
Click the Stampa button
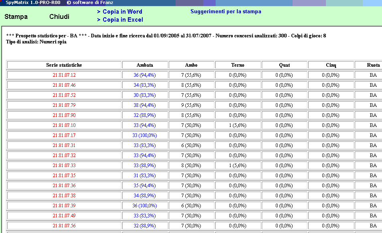16,16
